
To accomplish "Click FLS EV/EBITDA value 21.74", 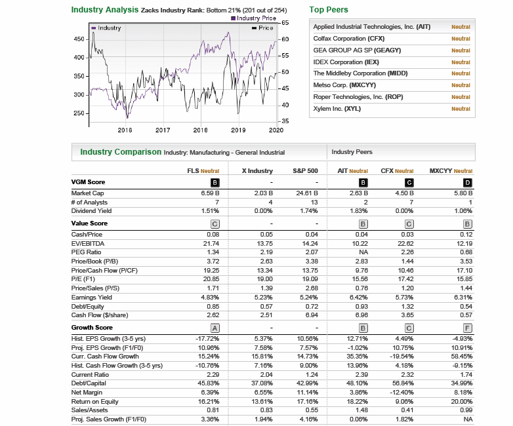I will [211, 244].
